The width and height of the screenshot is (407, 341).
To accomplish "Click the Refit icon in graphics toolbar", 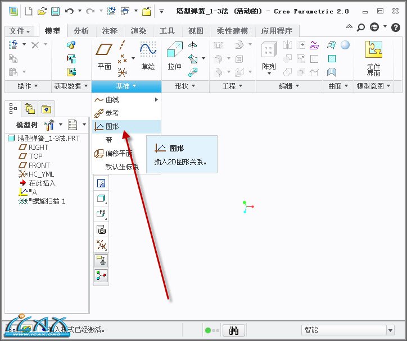I will [101, 183].
